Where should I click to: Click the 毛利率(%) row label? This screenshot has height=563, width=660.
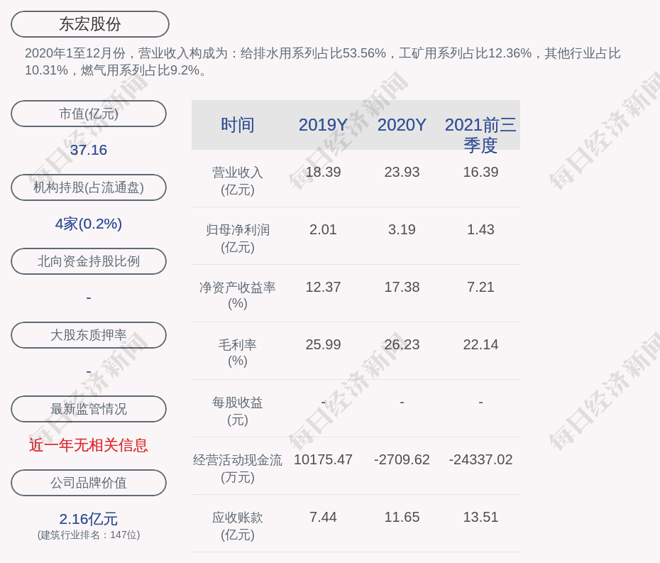click(x=238, y=353)
